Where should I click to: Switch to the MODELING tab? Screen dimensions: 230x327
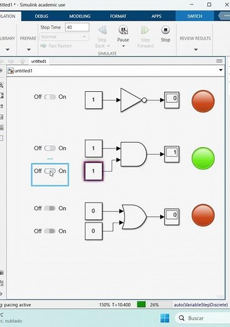80,16
